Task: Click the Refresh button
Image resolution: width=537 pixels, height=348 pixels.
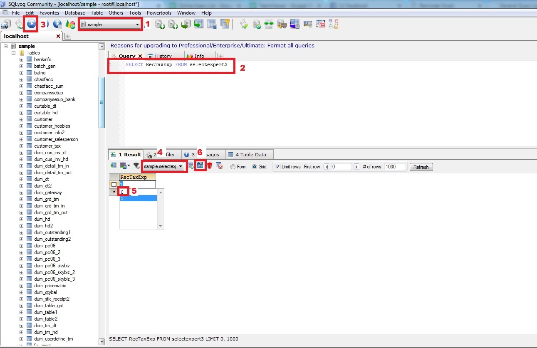Action: [421, 167]
